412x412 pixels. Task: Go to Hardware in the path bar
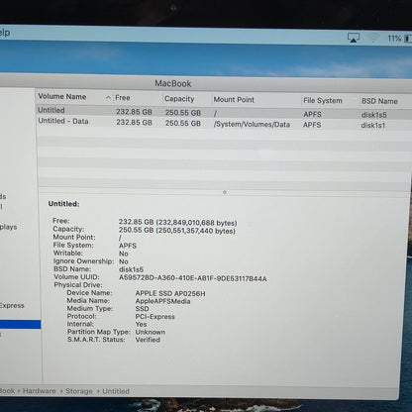[39, 391]
